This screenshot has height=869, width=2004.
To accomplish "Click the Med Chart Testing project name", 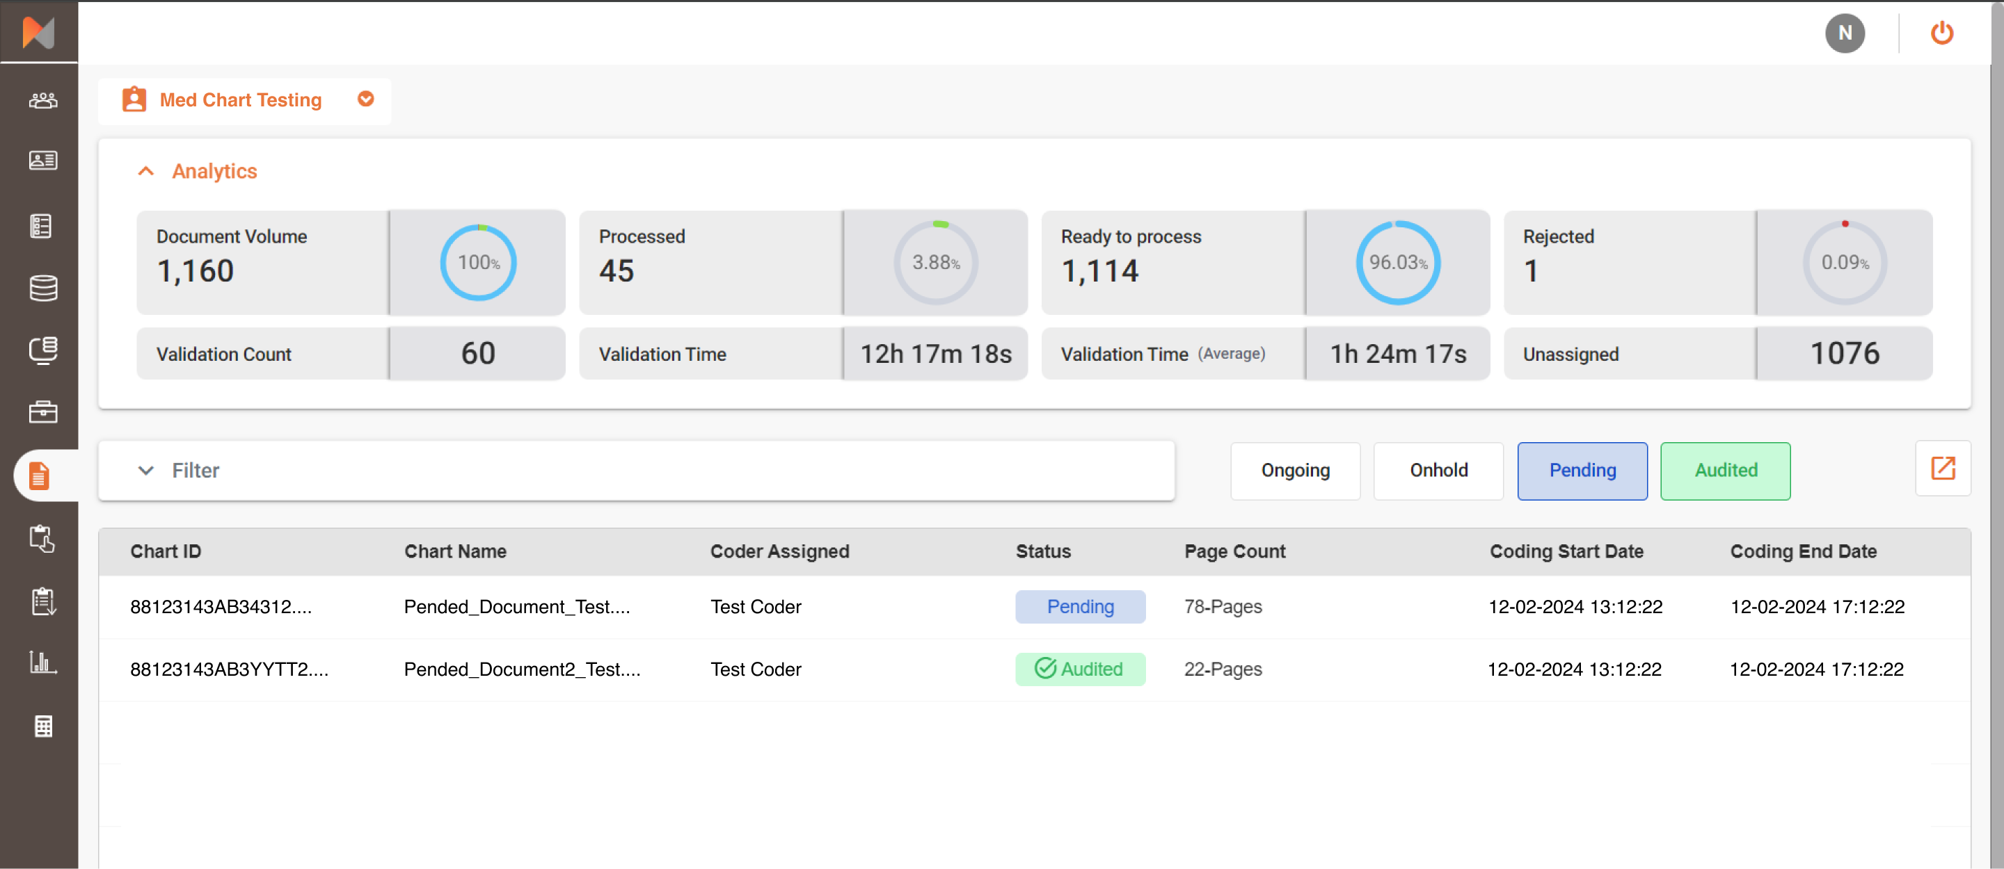I will click(240, 99).
